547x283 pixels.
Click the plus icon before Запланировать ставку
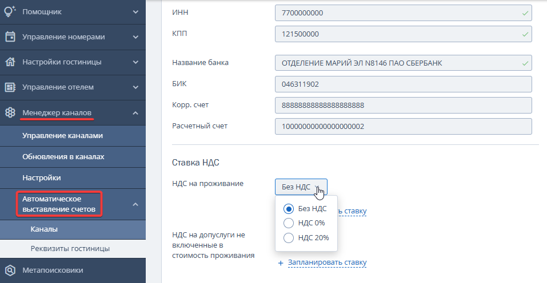[281, 263]
